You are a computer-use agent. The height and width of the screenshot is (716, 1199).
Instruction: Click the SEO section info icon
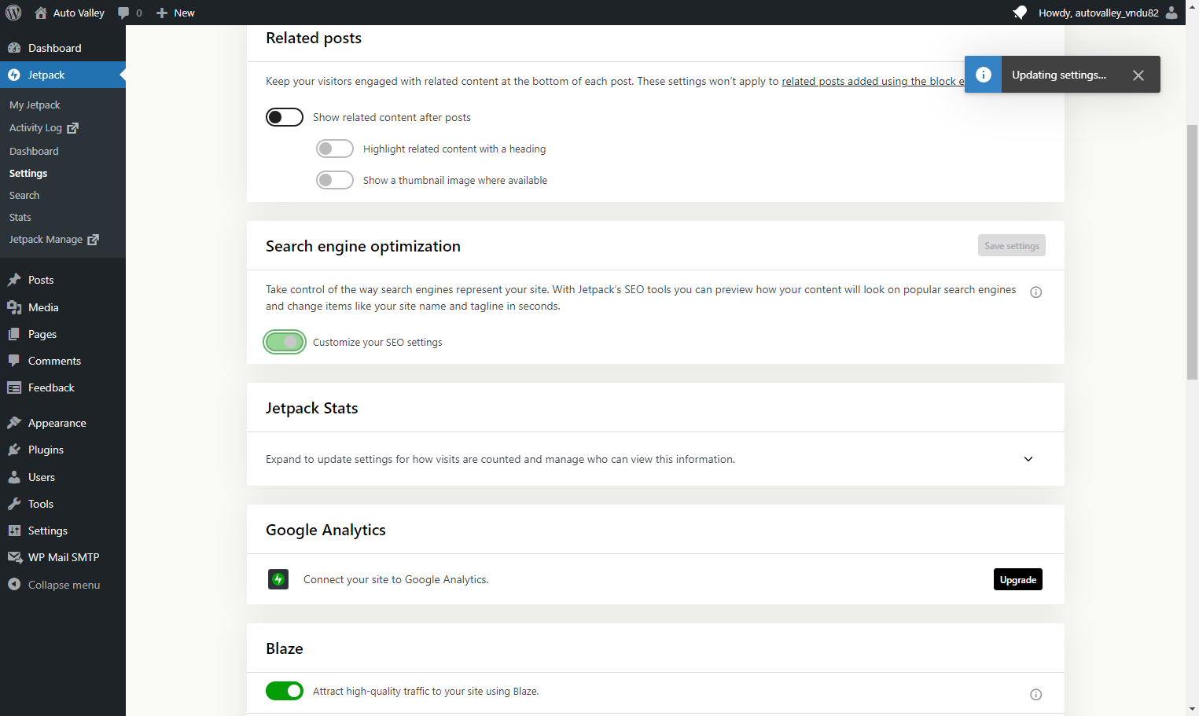(1036, 292)
